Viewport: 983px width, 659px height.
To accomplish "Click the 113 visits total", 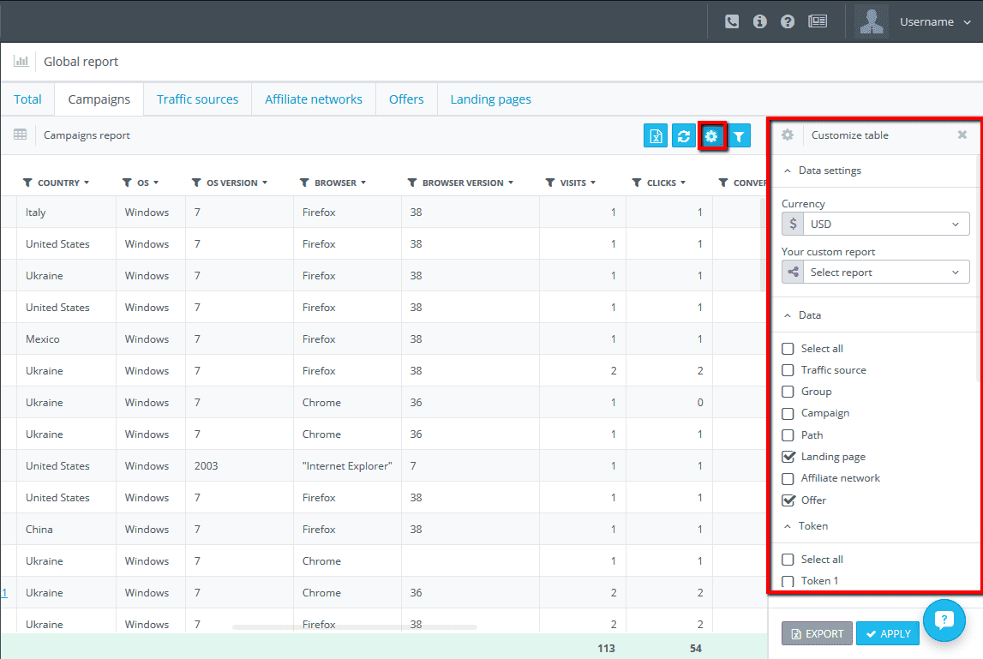I will (606, 649).
